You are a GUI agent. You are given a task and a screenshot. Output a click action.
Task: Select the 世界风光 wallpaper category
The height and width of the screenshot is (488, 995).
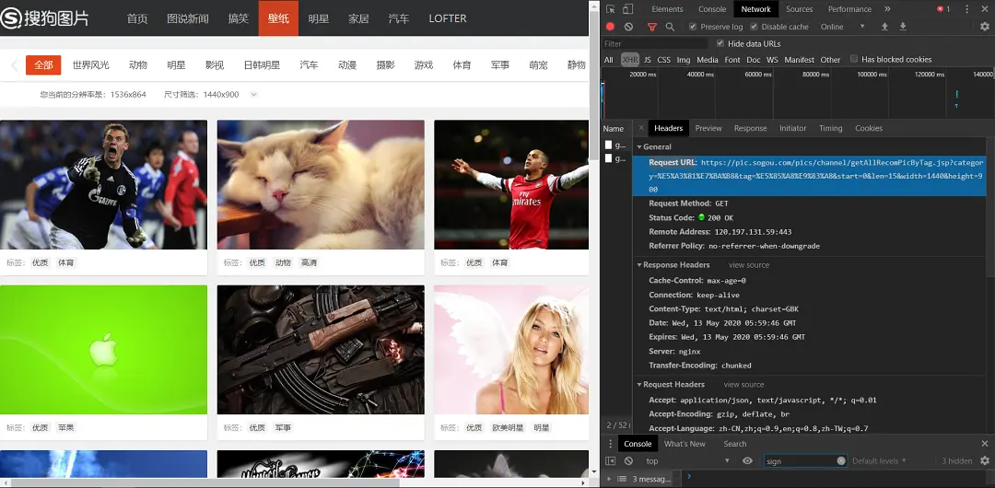pos(90,65)
